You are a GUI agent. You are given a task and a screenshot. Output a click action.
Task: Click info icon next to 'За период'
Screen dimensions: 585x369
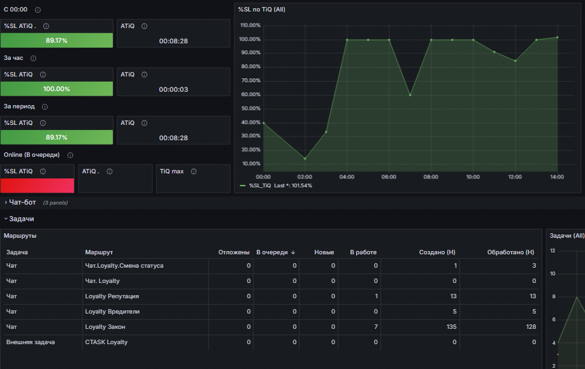[45, 107]
